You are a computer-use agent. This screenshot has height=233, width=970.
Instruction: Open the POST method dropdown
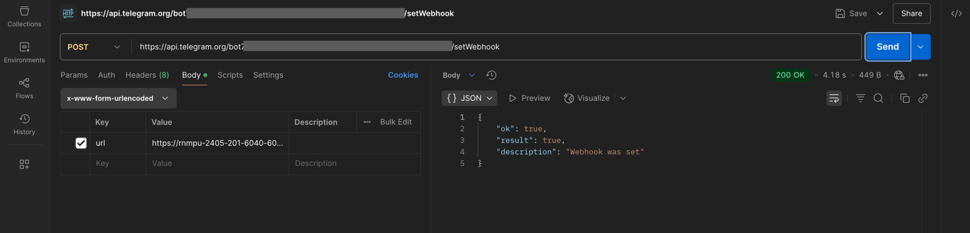(x=94, y=47)
